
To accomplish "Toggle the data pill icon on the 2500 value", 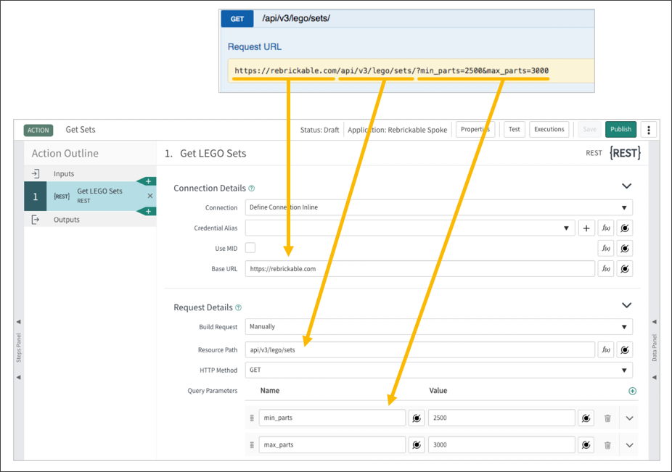I will coord(586,418).
